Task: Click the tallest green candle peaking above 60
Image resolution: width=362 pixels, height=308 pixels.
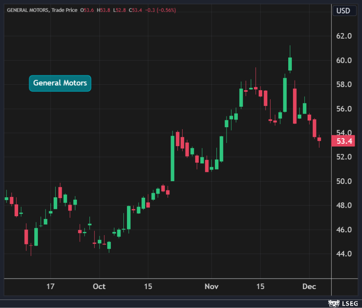Action: point(290,64)
